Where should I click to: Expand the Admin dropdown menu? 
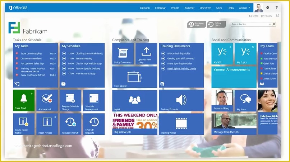244,8
